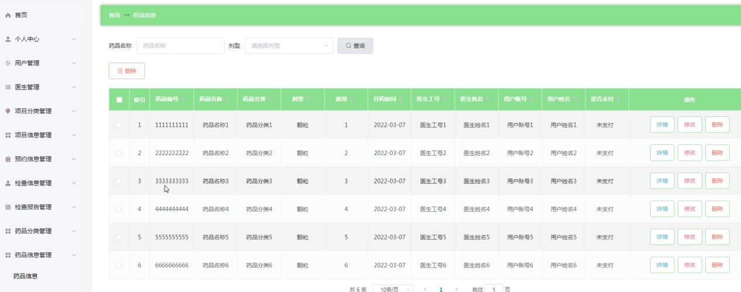Check the row 1 checkbox for 药品名称1

[x=119, y=125]
